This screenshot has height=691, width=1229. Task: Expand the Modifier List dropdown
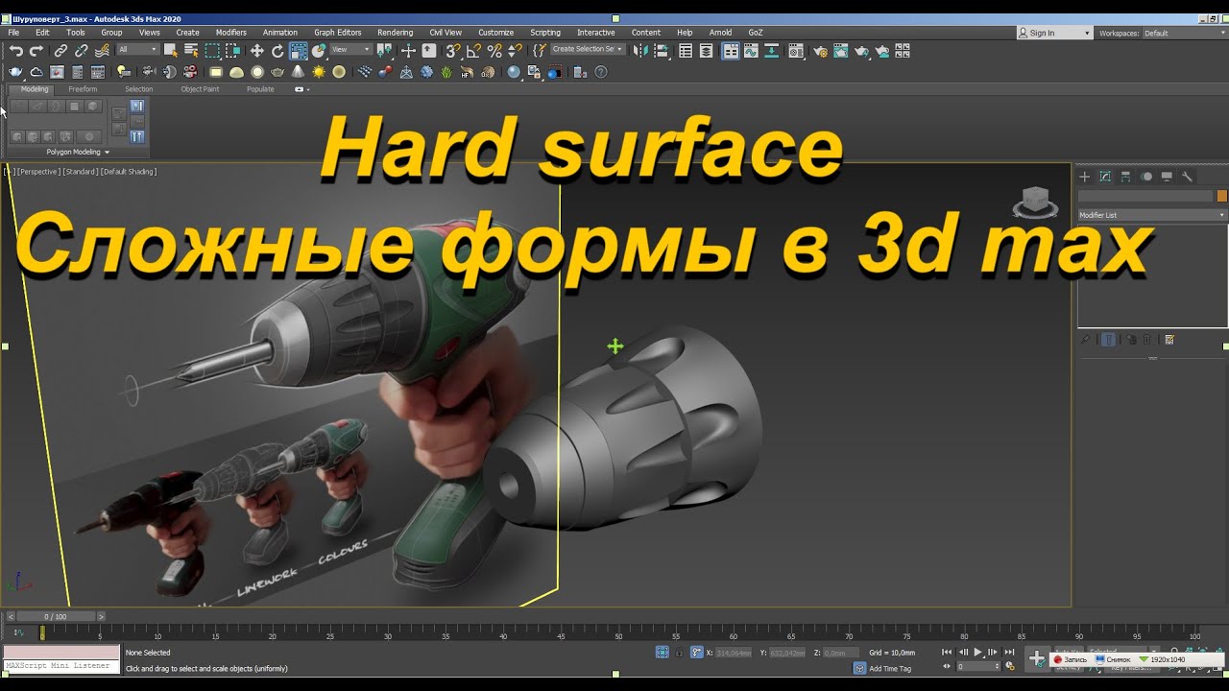(x=1152, y=215)
